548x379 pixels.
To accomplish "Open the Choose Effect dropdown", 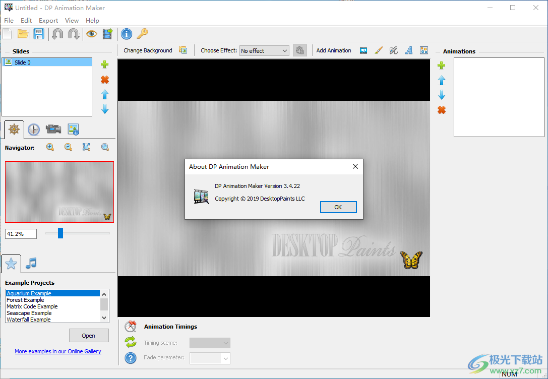I will coord(264,50).
